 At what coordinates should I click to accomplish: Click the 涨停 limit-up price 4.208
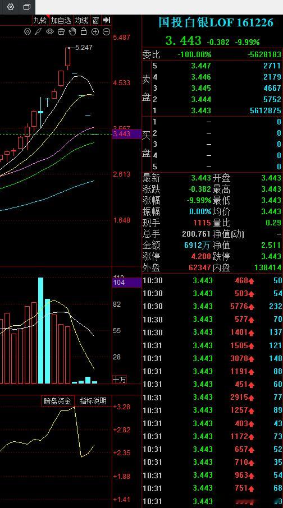click(x=201, y=257)
